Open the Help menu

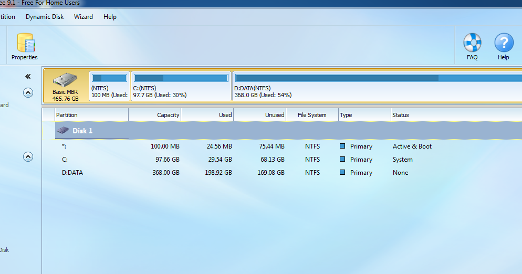110,17
